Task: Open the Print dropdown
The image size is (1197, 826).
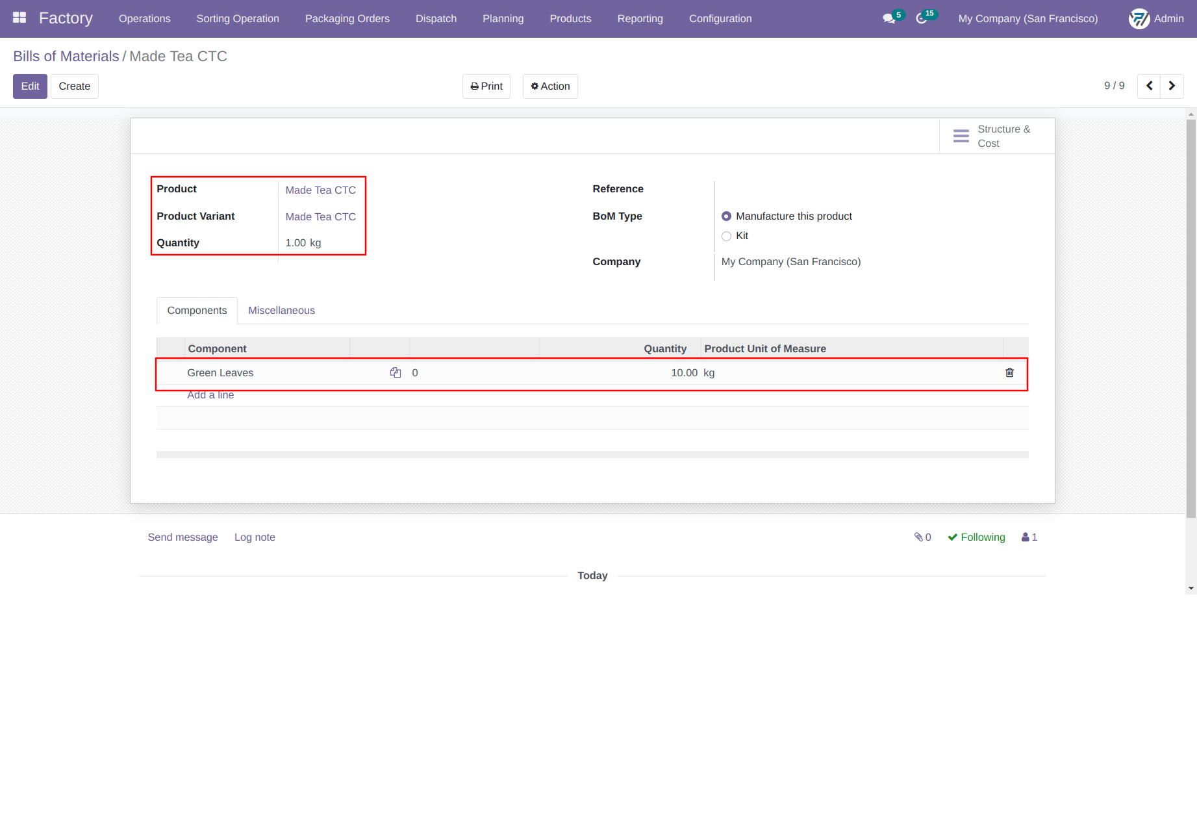Action: coord(486,86)
